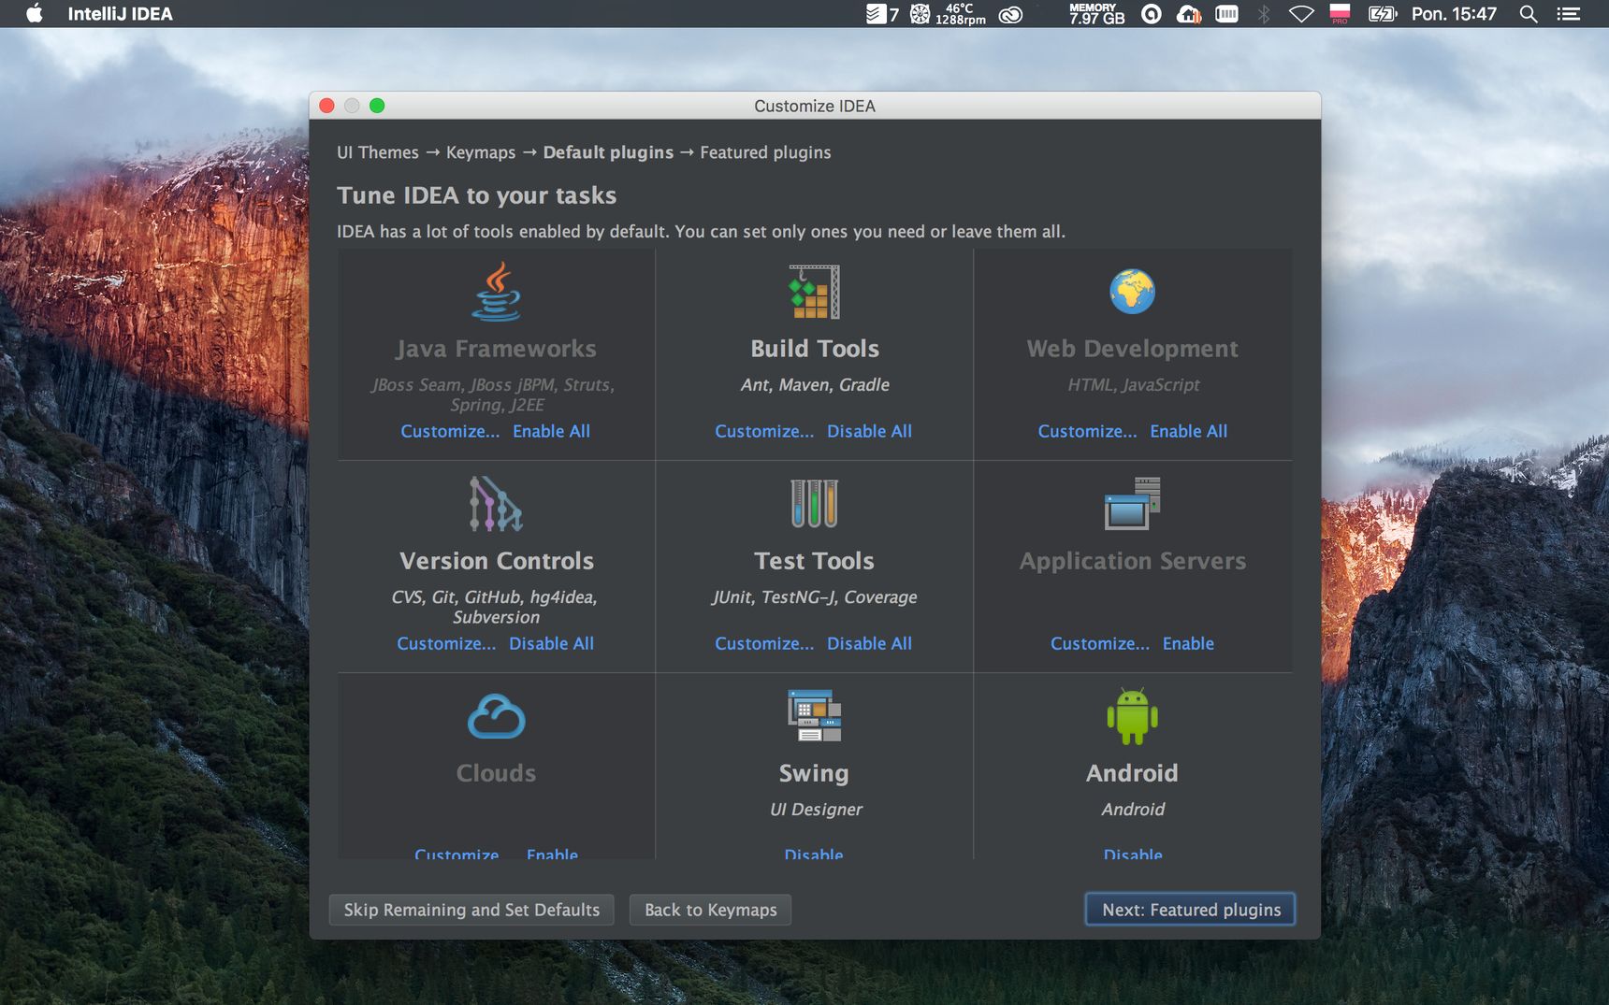Click the Default plugins breadcrumb step
This screenshot has height=1005, width=1609.
[608, 152]
